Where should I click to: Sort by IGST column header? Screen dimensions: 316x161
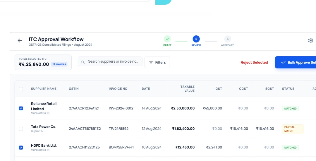click(x=218, y=89)
